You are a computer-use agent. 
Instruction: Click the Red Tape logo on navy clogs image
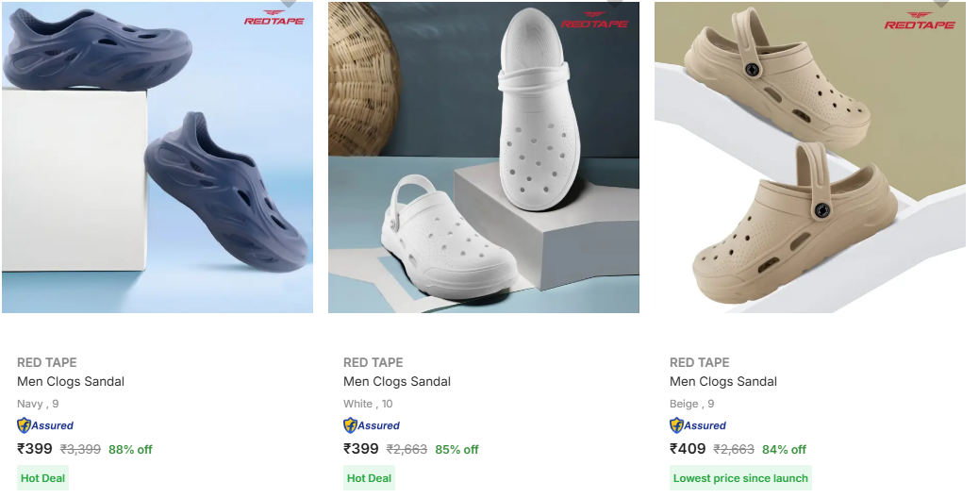click(274, 18)
